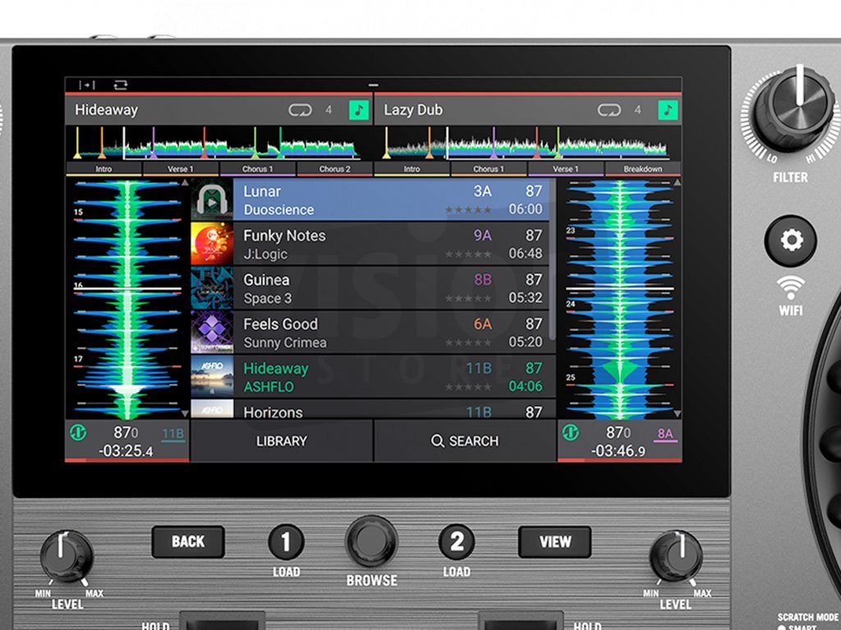This screenshot has height=630, width=841.
Task: Toggle continue mode icon in top bar
Action: 87,84
